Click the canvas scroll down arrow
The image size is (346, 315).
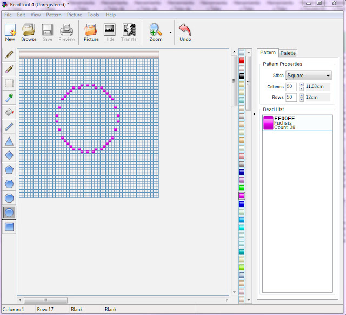coord(234,292)
